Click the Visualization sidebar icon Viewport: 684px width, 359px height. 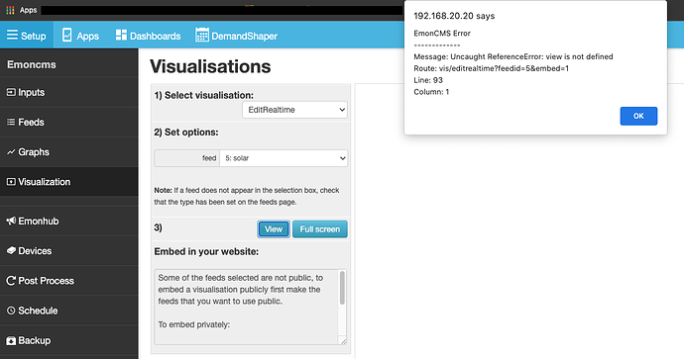coord(11,182)
